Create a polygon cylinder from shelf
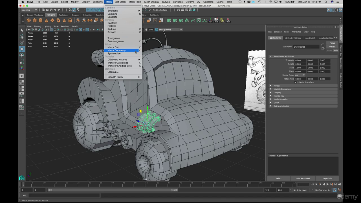 pos(41,20)
